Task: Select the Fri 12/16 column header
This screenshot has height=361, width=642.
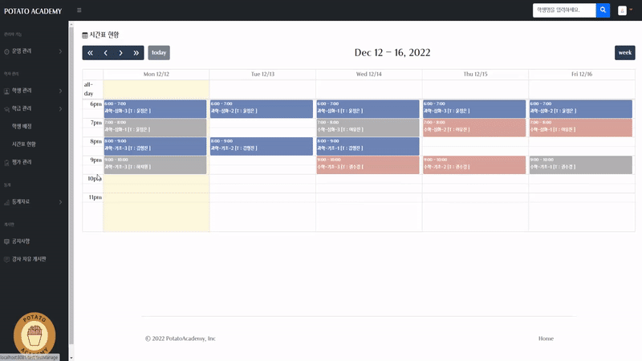Action: [582, 74]
